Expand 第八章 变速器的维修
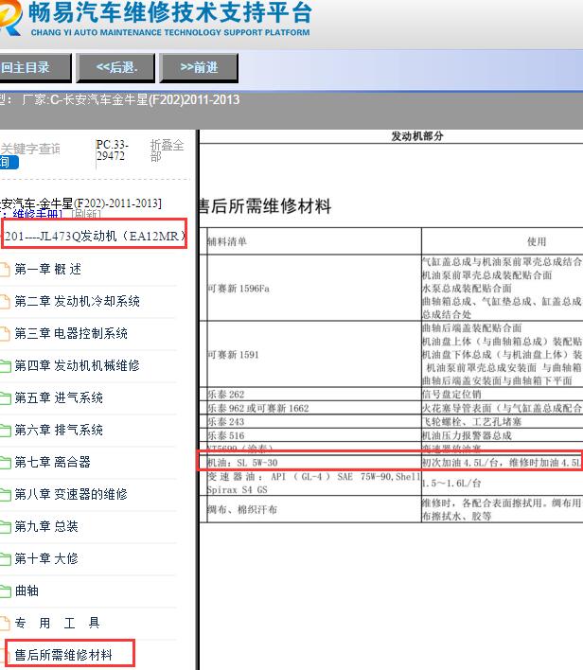 [x=71, y=494]
